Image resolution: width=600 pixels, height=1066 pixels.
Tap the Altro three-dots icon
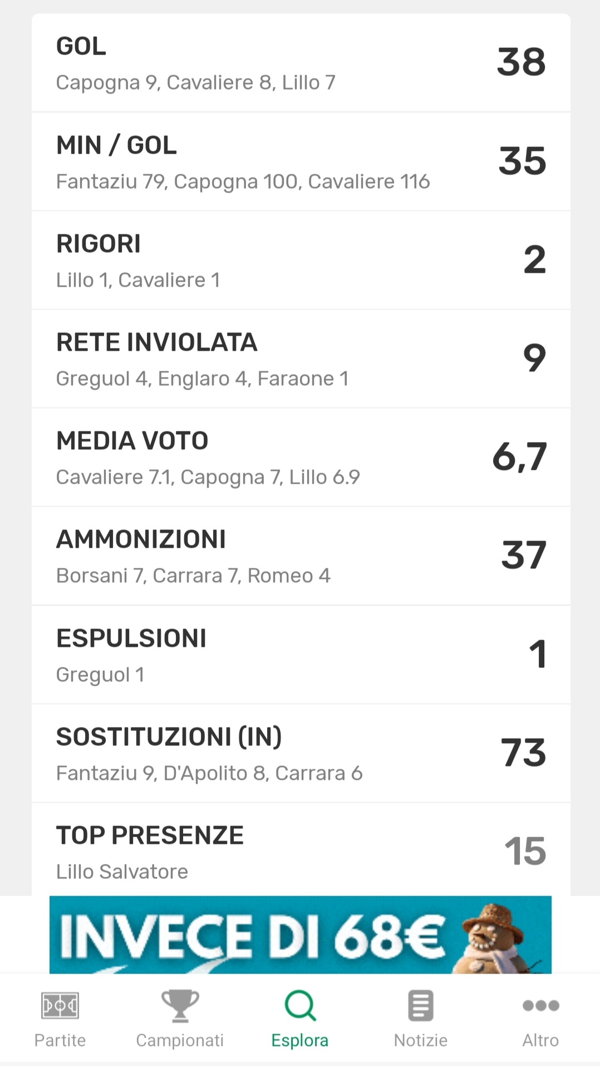pos(540,1005)
